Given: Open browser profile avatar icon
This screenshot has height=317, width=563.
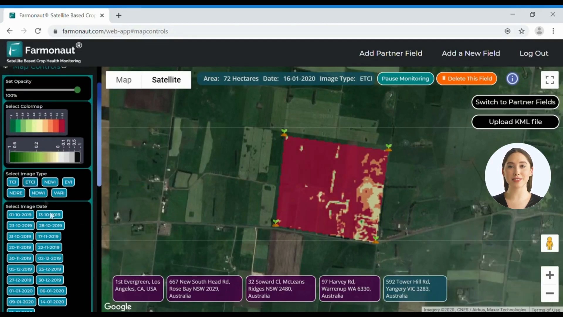Looking at the screenshot, I should coord(539,31).
